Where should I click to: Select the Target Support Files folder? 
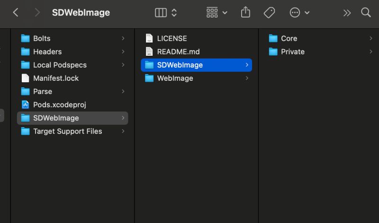[x=72, y=131]
